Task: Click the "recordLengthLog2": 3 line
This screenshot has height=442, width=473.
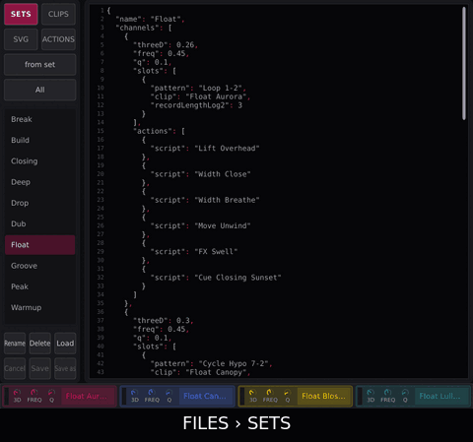Action: (x=196, y=105)
